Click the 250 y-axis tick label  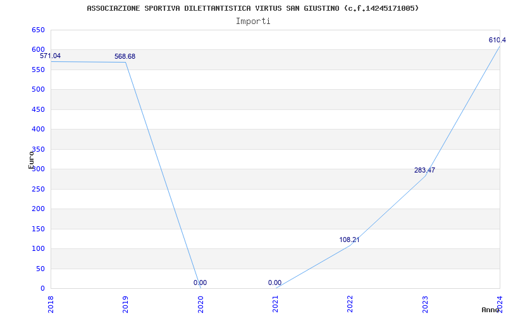click(38, 189)
